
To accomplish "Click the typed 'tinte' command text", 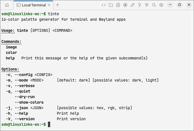I will [x=53, y=14].
